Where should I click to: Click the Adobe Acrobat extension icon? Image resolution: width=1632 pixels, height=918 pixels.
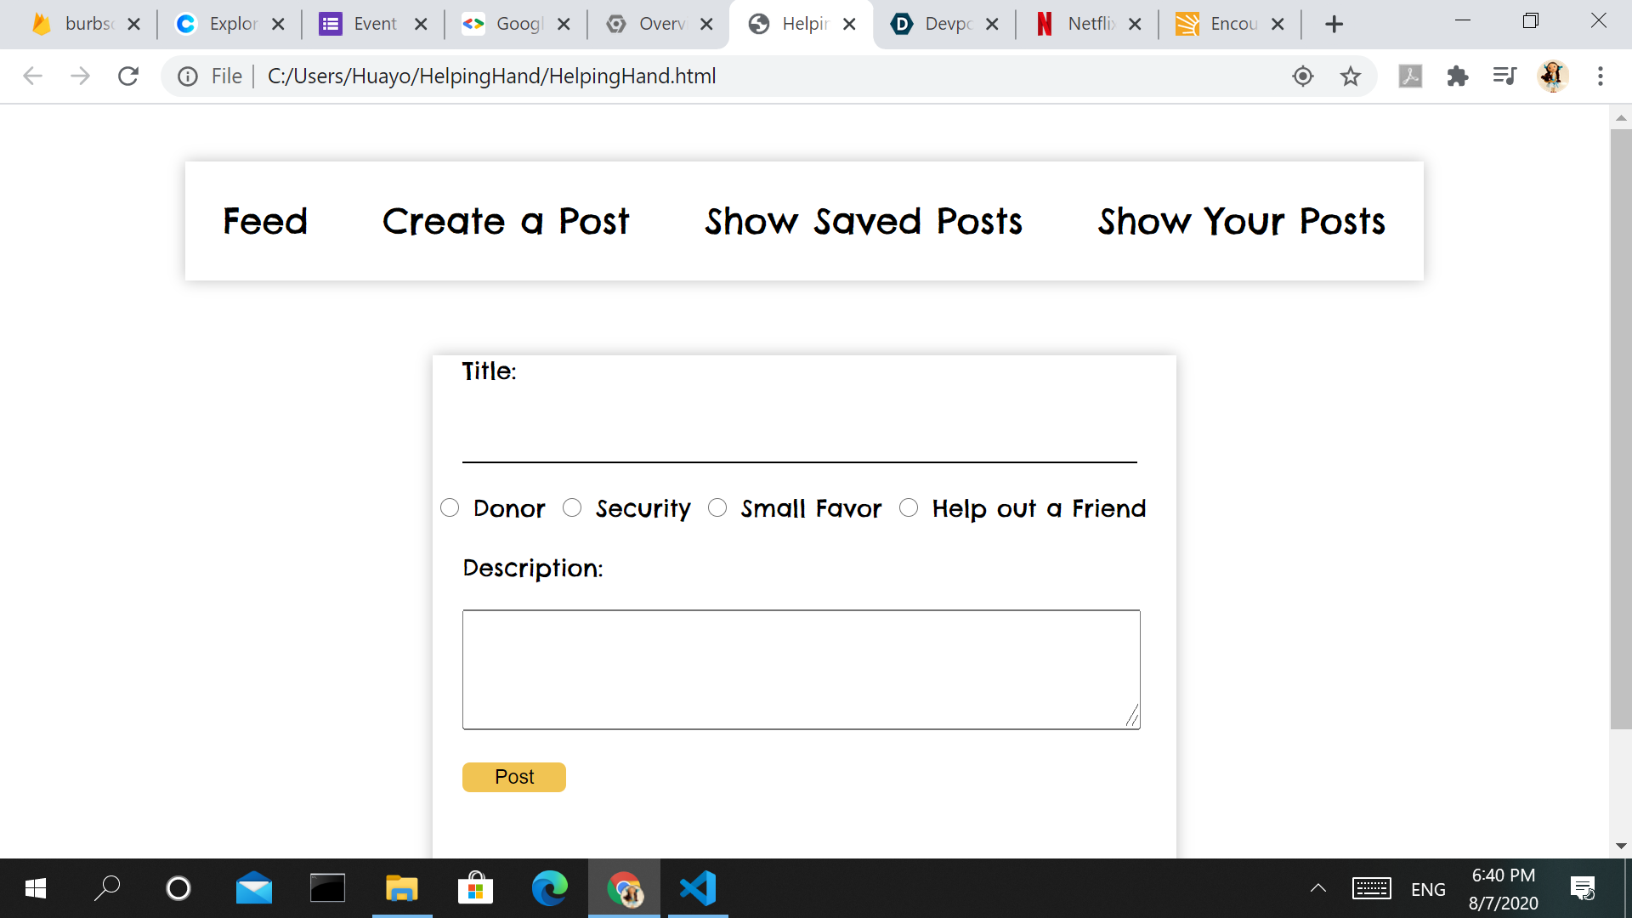(1410, 76)
